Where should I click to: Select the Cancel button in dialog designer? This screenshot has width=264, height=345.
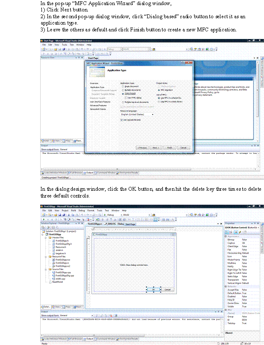click(x=168, y=289)
